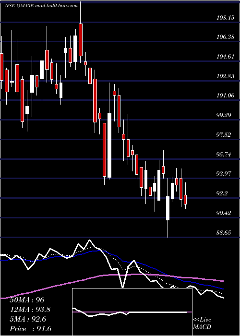Viewport: 240px width, 336px height.
Task: Select the 108.15 price axis label
Action: tap(225, 18)
